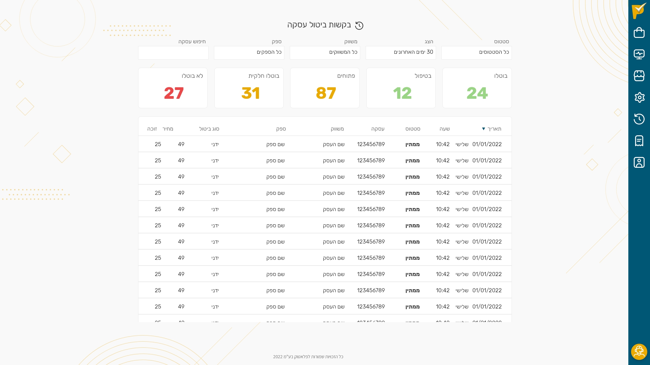Screen dimensions: 650x365
Task: Open the receipt sidebar icon
Action: pyautogui.click(x=639, y=141)
